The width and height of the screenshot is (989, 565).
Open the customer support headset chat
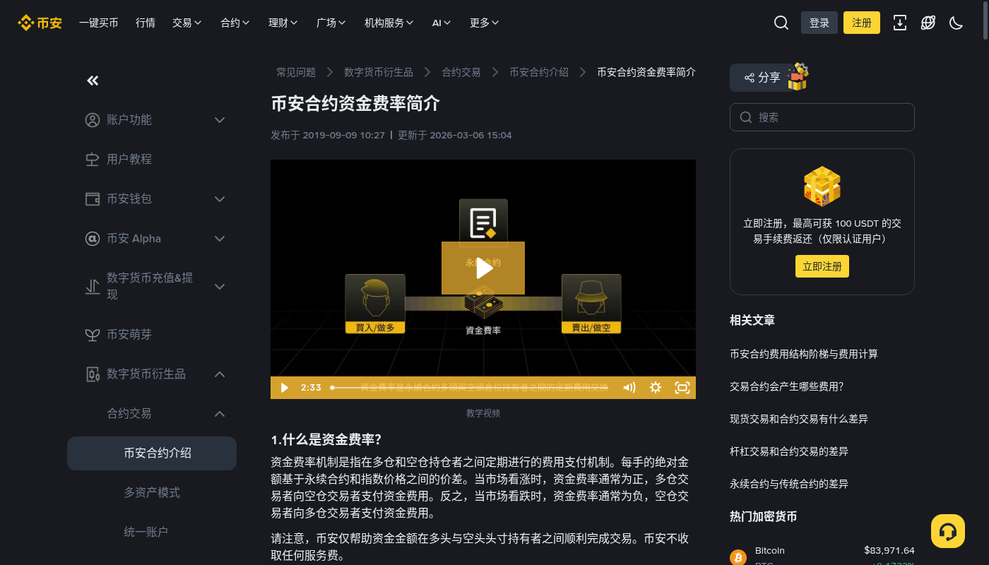(948, 531)
